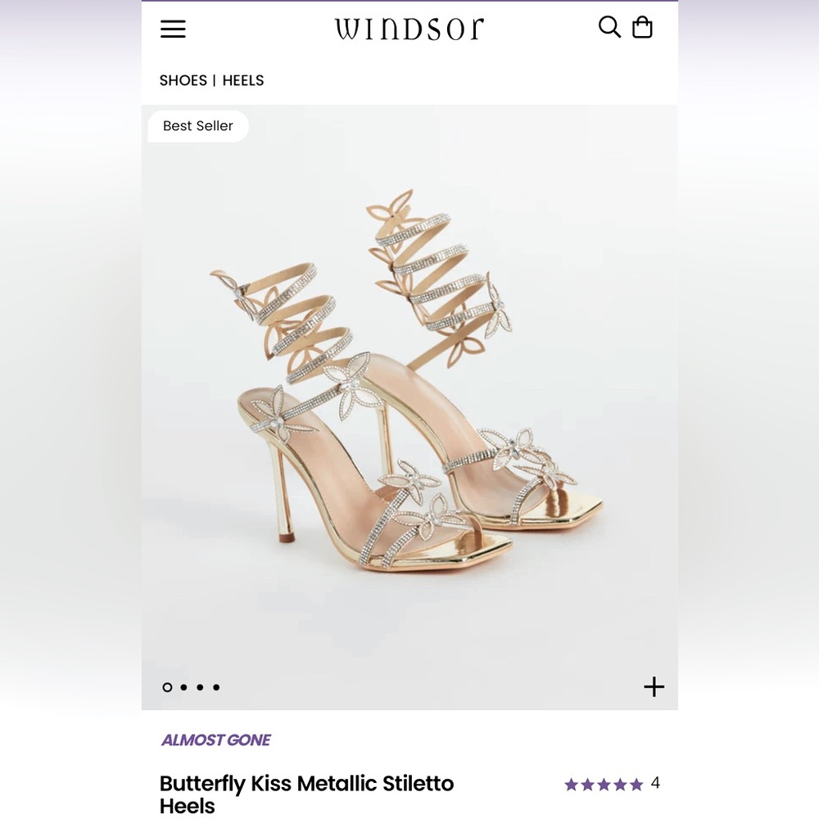Screen dimensions: 819x819
Task: Select the first carousel dot
Action: (168, 687)
